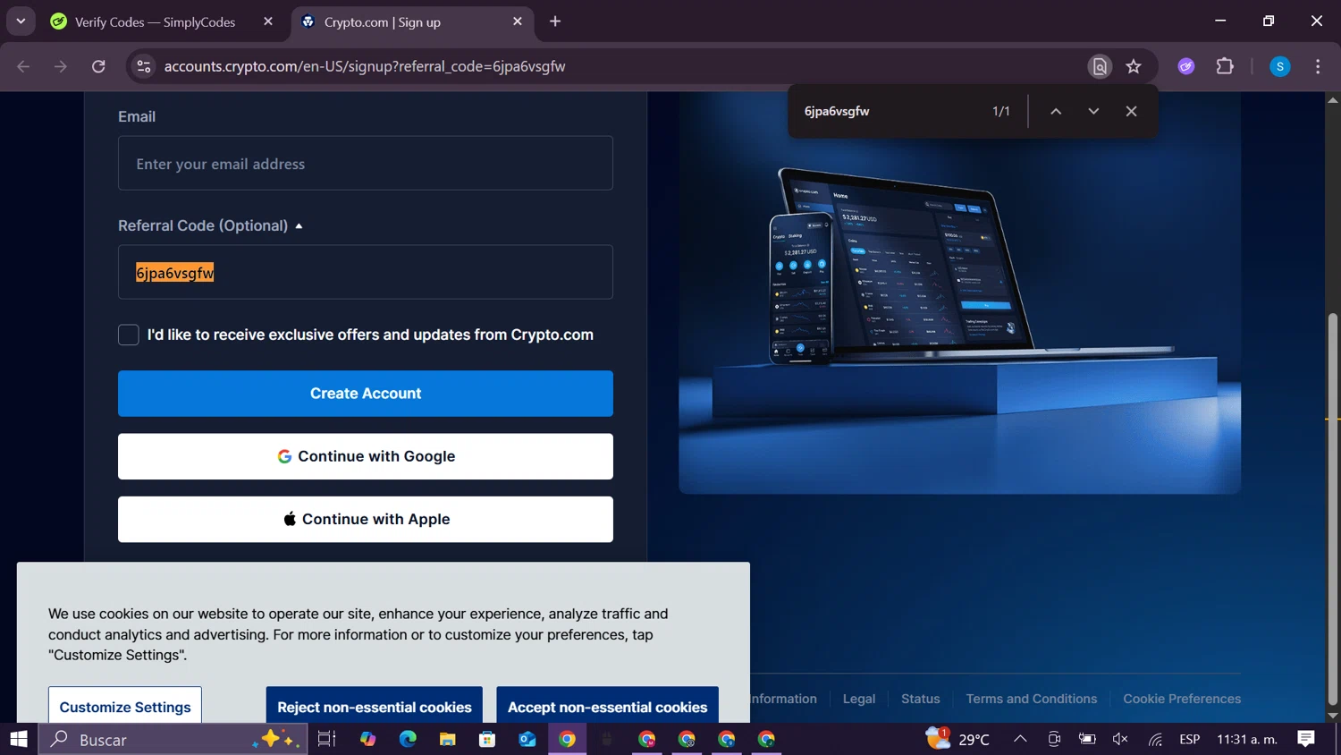Jump to previous find result
This screenshot has width=1341, height=755.
(x=1056, y=111)
